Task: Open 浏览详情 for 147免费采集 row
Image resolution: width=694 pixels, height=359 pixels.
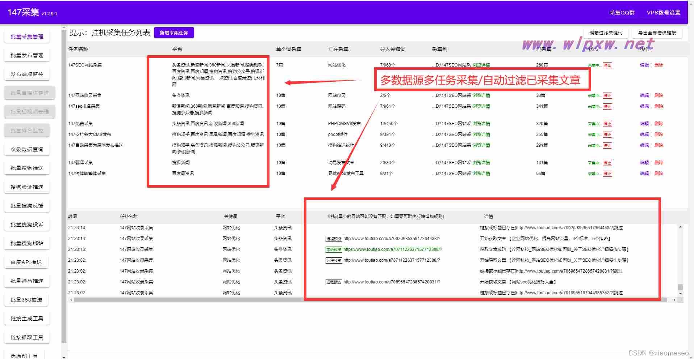Action: [x=481, y=124]
